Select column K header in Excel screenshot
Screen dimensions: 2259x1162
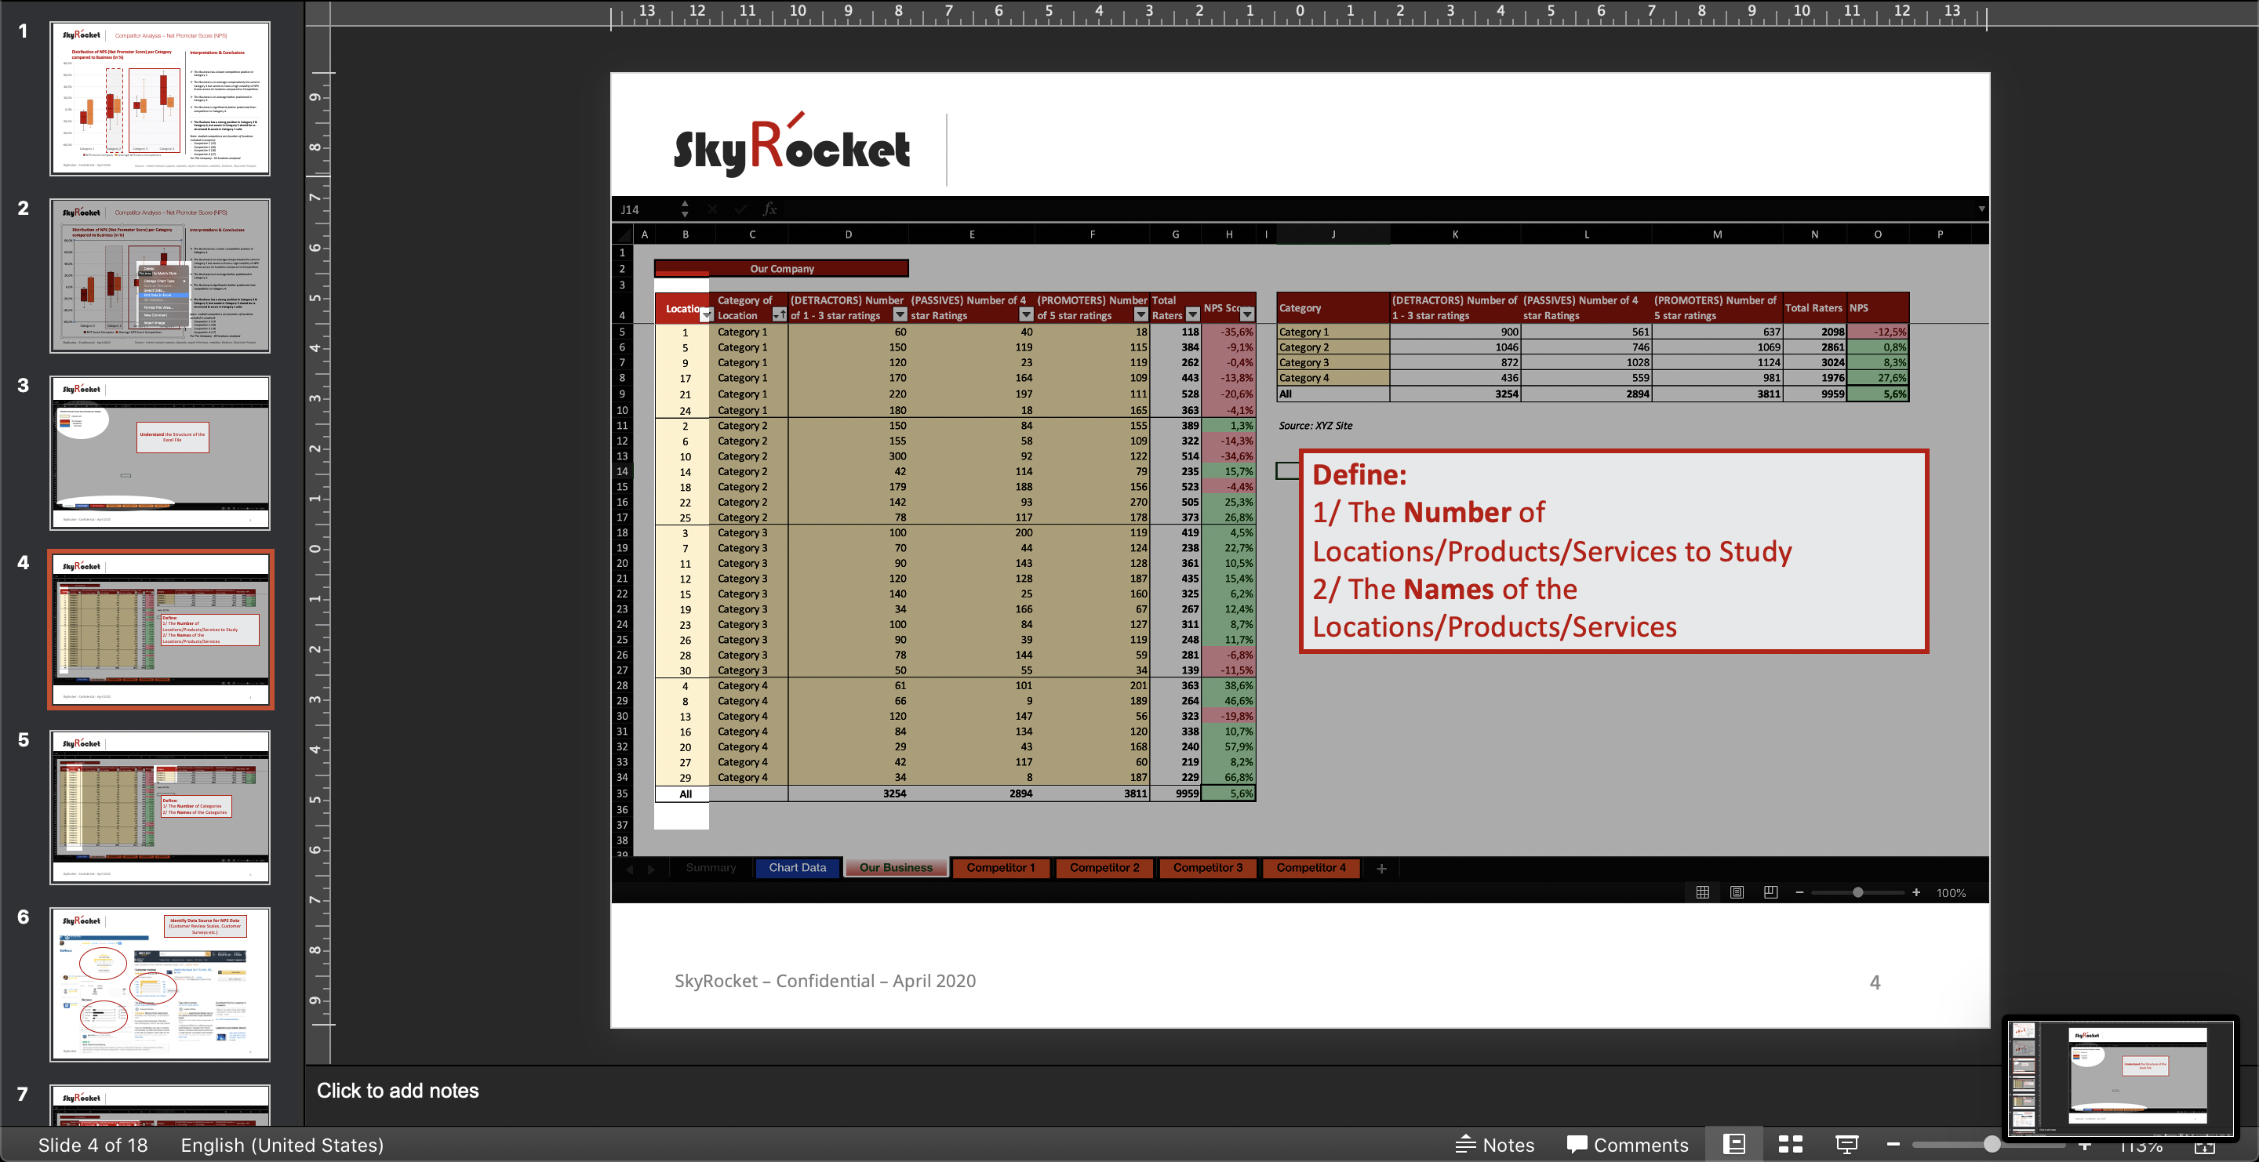[x=1455, y=234]
